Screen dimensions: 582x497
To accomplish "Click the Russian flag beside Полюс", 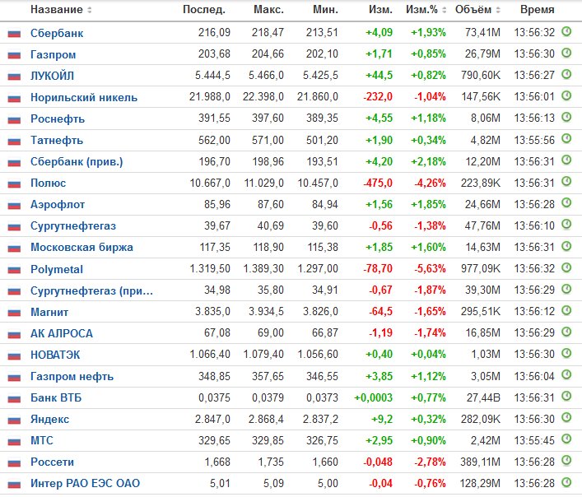I will coord(14,183).
